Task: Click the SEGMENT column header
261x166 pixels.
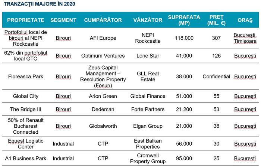Action: coord(63,20)
